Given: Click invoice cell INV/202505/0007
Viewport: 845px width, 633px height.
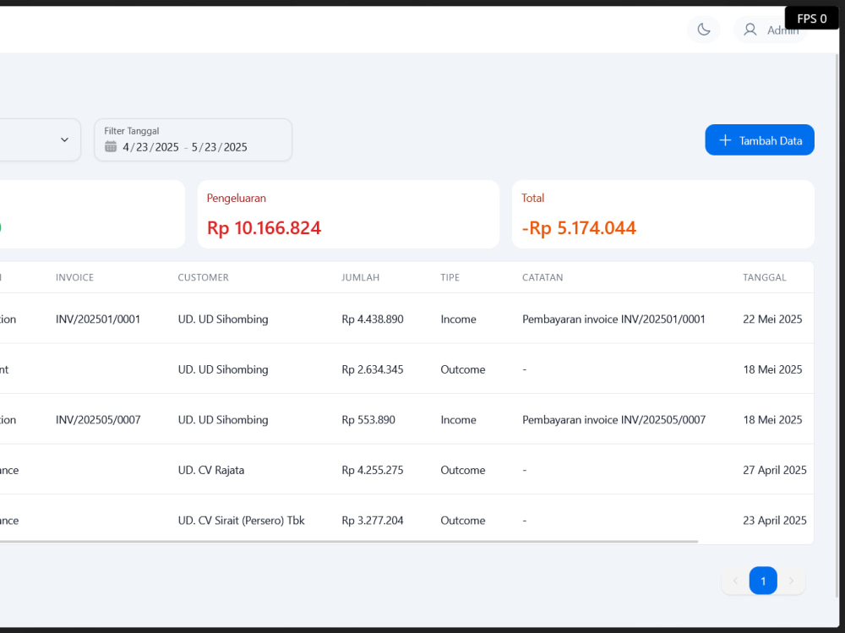Looking at the screenshot, I should (98, 420).
